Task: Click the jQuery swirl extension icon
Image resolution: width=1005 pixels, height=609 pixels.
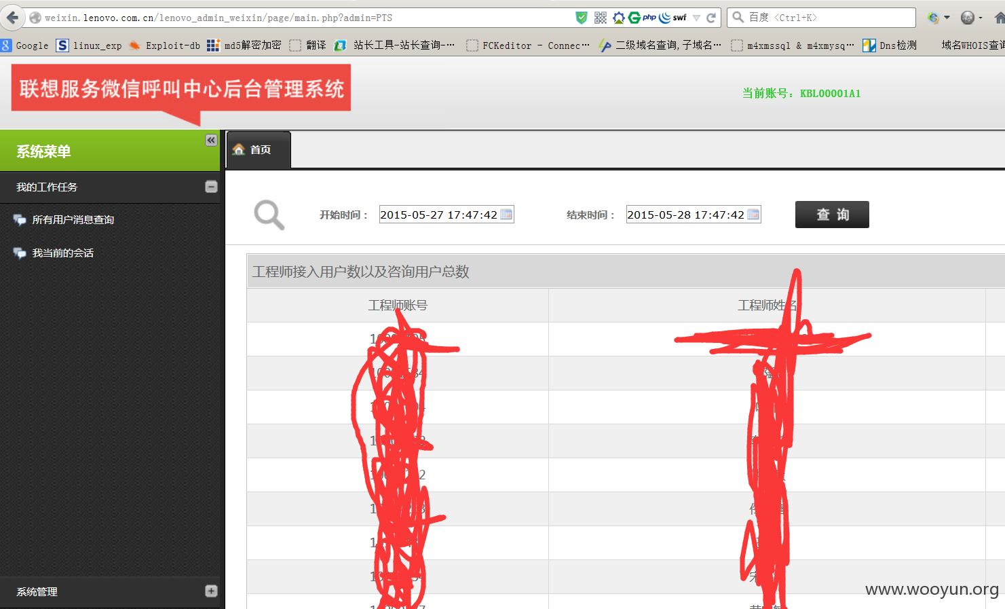Action: coord(665,18)
